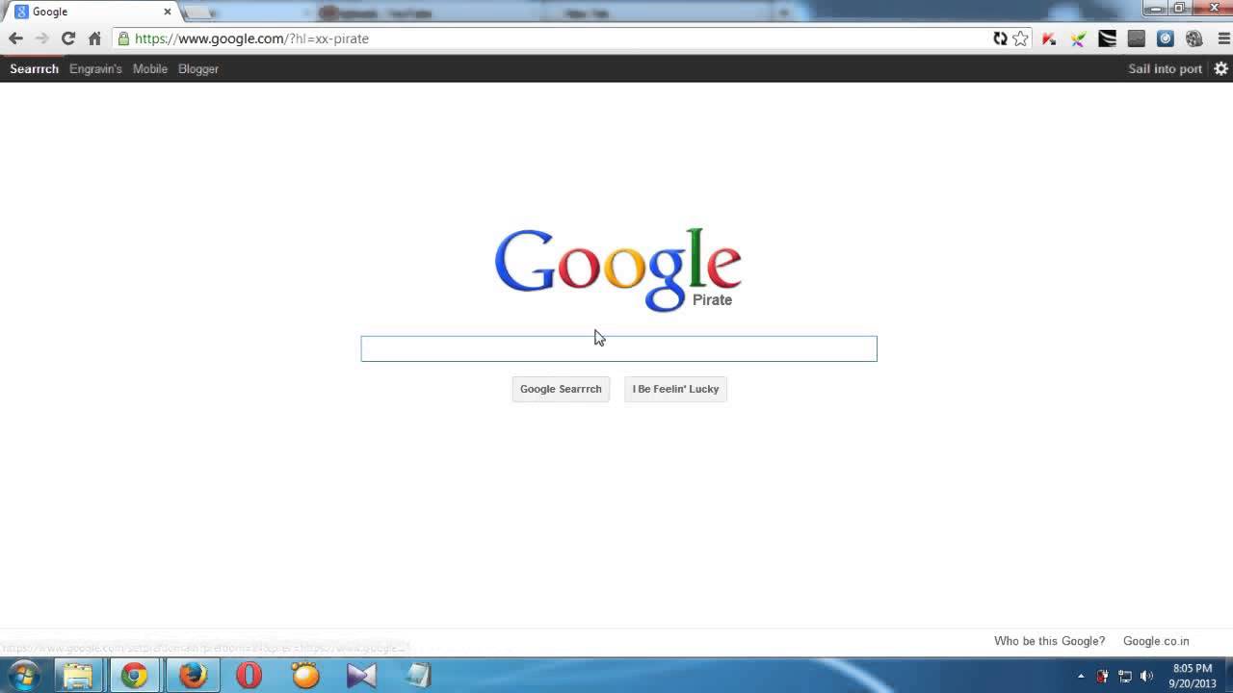Click the URL text in the address bar
Image resolution: width=1233 pixels, height=693 pixels.
251,38
